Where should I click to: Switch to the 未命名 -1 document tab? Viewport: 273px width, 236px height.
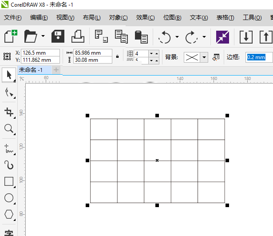(31, 70)
